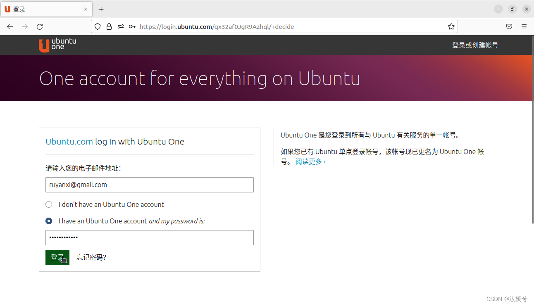
Task: Bookmark this page with the star
Action: 451,26
